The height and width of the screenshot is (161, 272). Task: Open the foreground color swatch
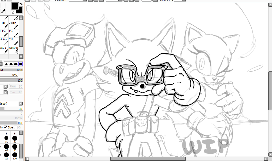click(x=15, y=6)
